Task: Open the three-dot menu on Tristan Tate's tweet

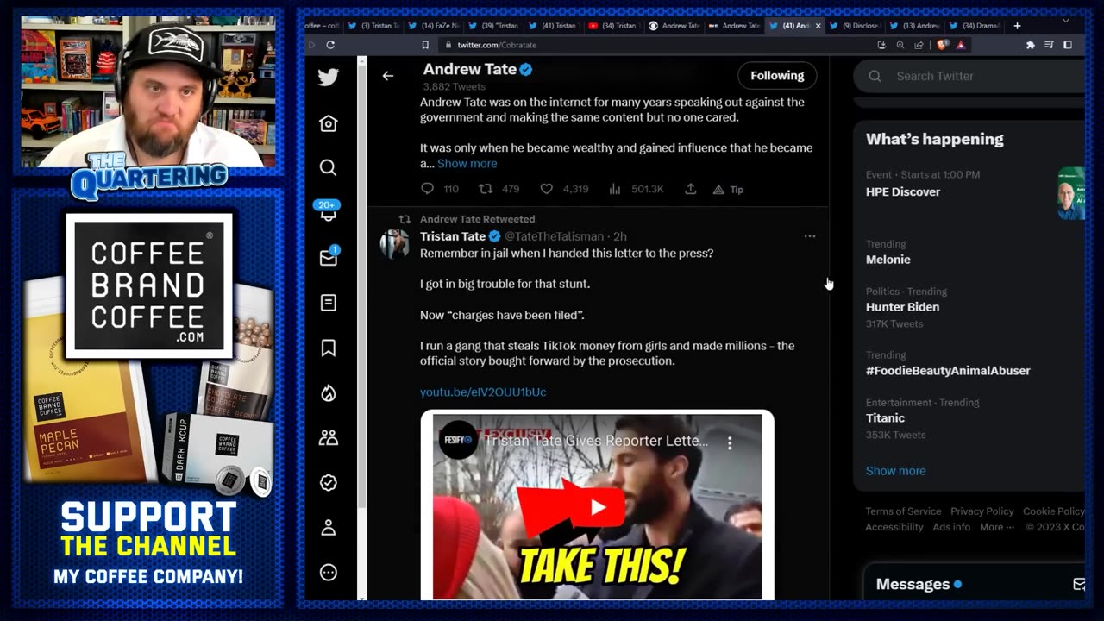Action: click(x=809, y=236)
